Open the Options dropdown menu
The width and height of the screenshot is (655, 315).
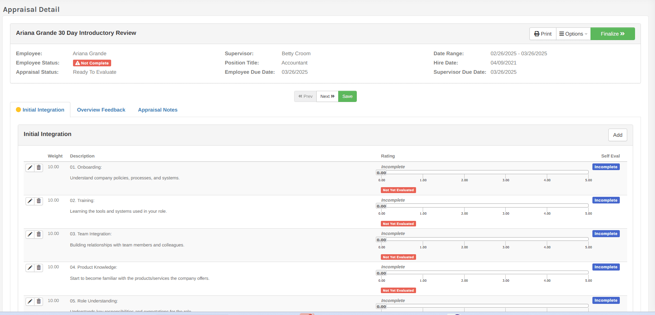point(573,34)
